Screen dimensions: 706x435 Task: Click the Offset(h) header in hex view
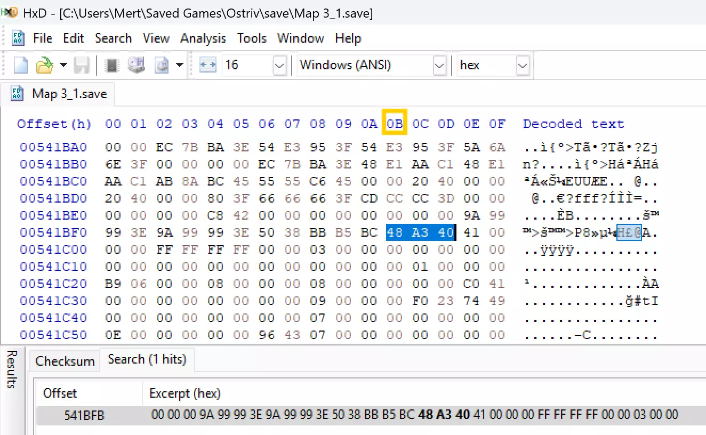click(x=54, y=124)
